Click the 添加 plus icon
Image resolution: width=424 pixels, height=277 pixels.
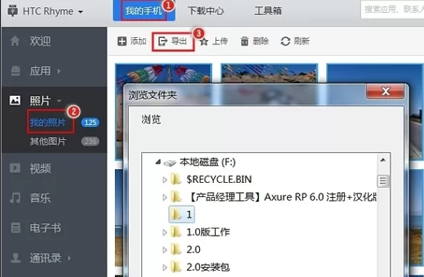point(122,41)
